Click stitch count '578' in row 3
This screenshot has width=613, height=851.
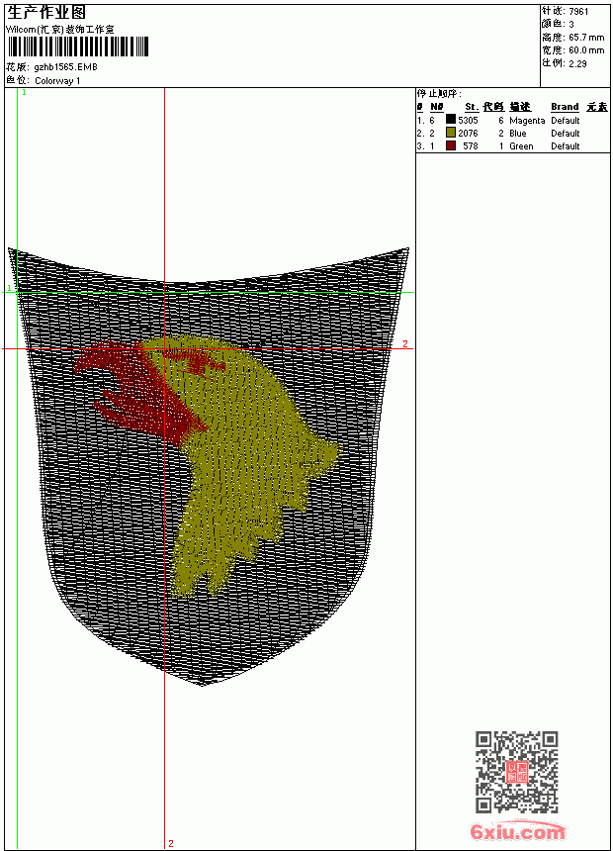tap(471, 146)
